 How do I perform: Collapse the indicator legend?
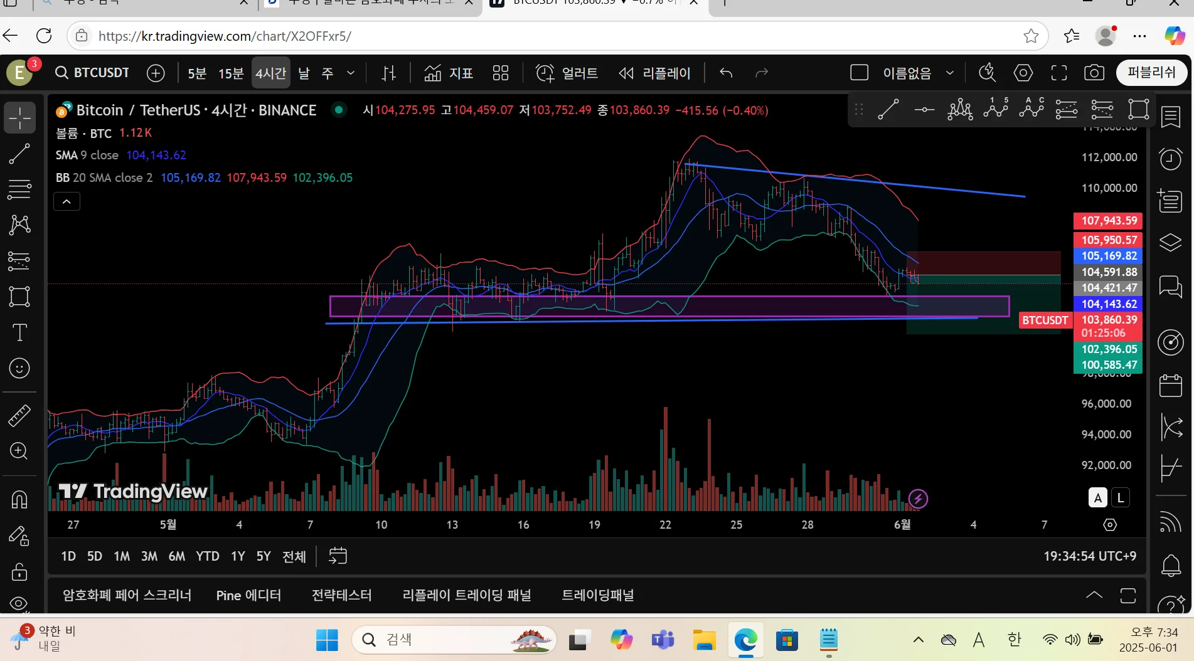click(x=67, y=201)
